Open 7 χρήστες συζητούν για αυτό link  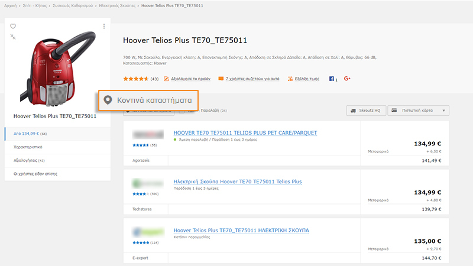[x=252, y=79]
